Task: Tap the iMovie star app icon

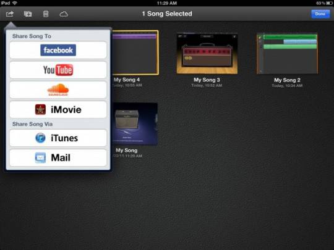Action: point(40,109)
